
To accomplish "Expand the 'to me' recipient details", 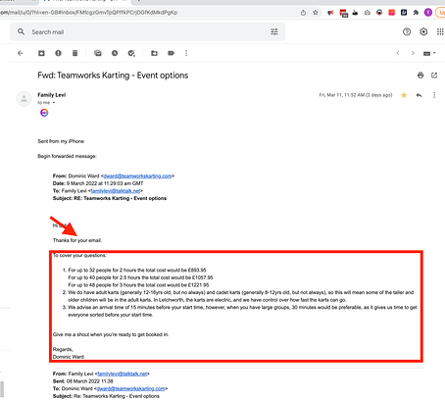I will coord(54,103).
